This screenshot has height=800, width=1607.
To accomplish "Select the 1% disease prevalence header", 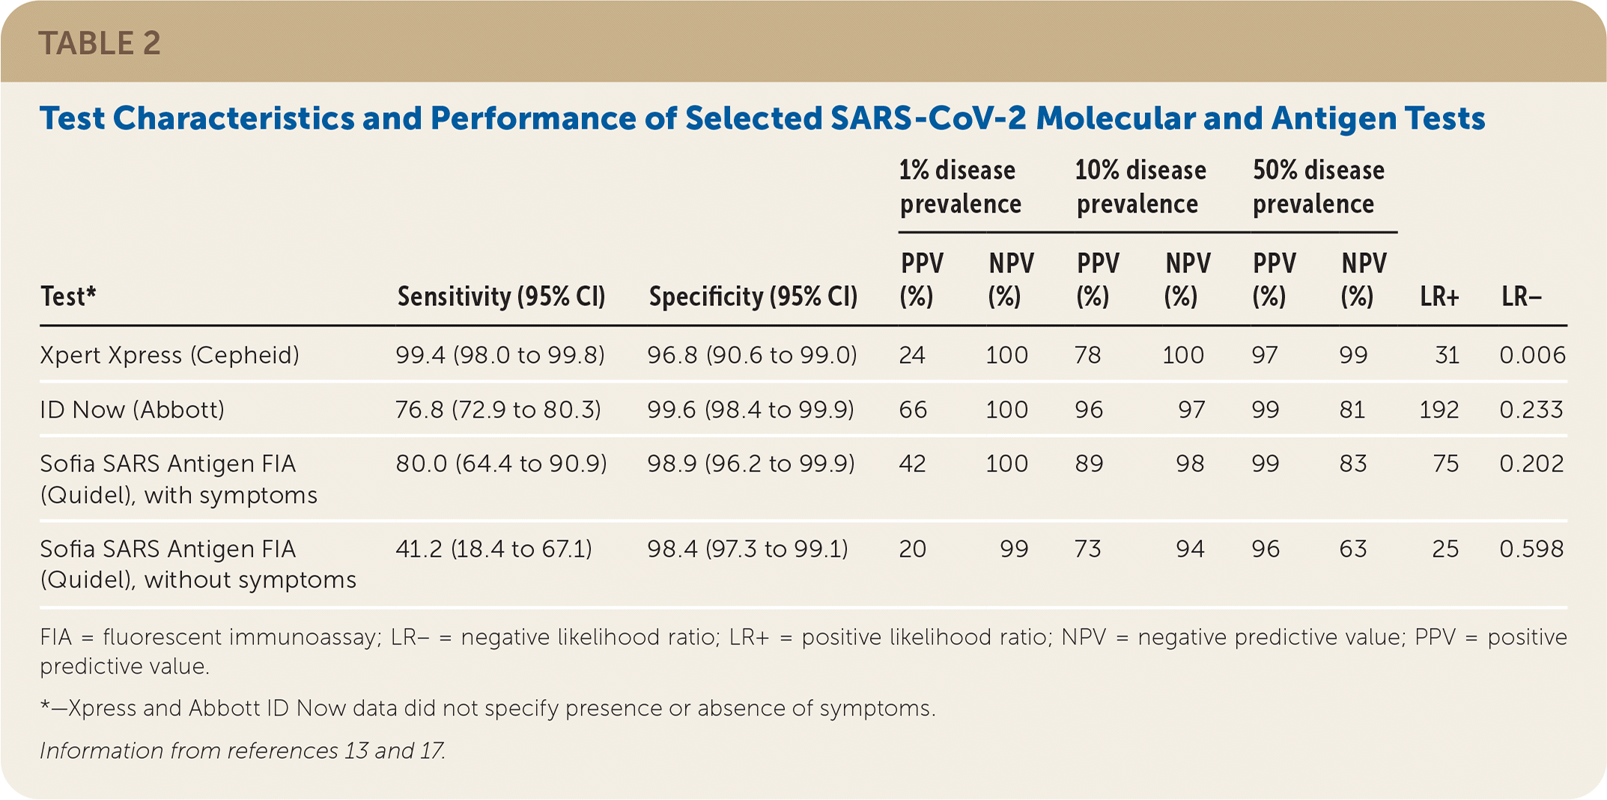I will 960,187.
